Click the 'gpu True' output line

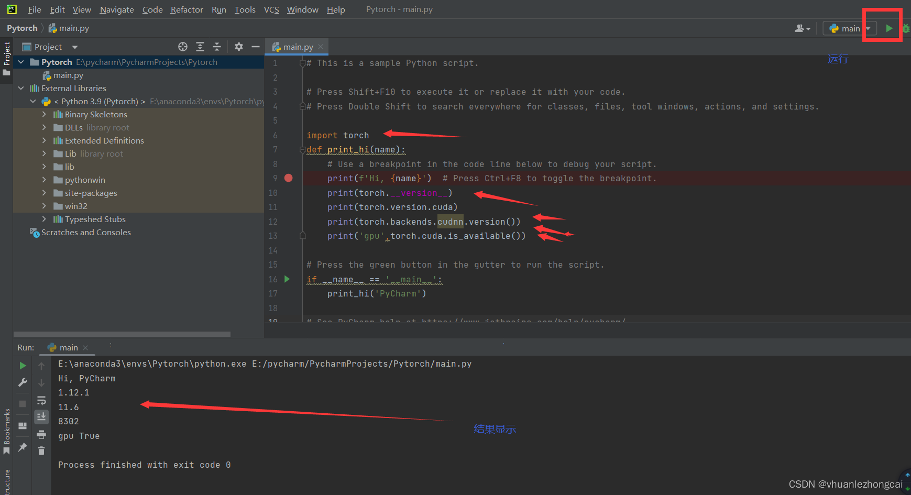(x=79, y=436)
